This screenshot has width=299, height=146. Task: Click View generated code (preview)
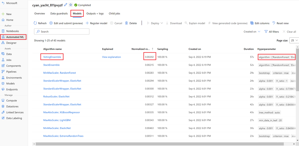click(x=228, y=23)
